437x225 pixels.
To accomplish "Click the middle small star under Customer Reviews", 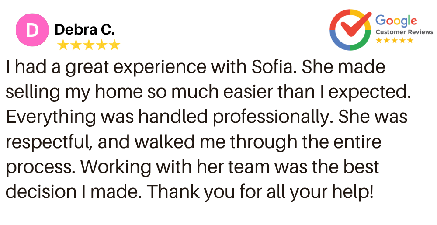I will (x=394, y=40).
